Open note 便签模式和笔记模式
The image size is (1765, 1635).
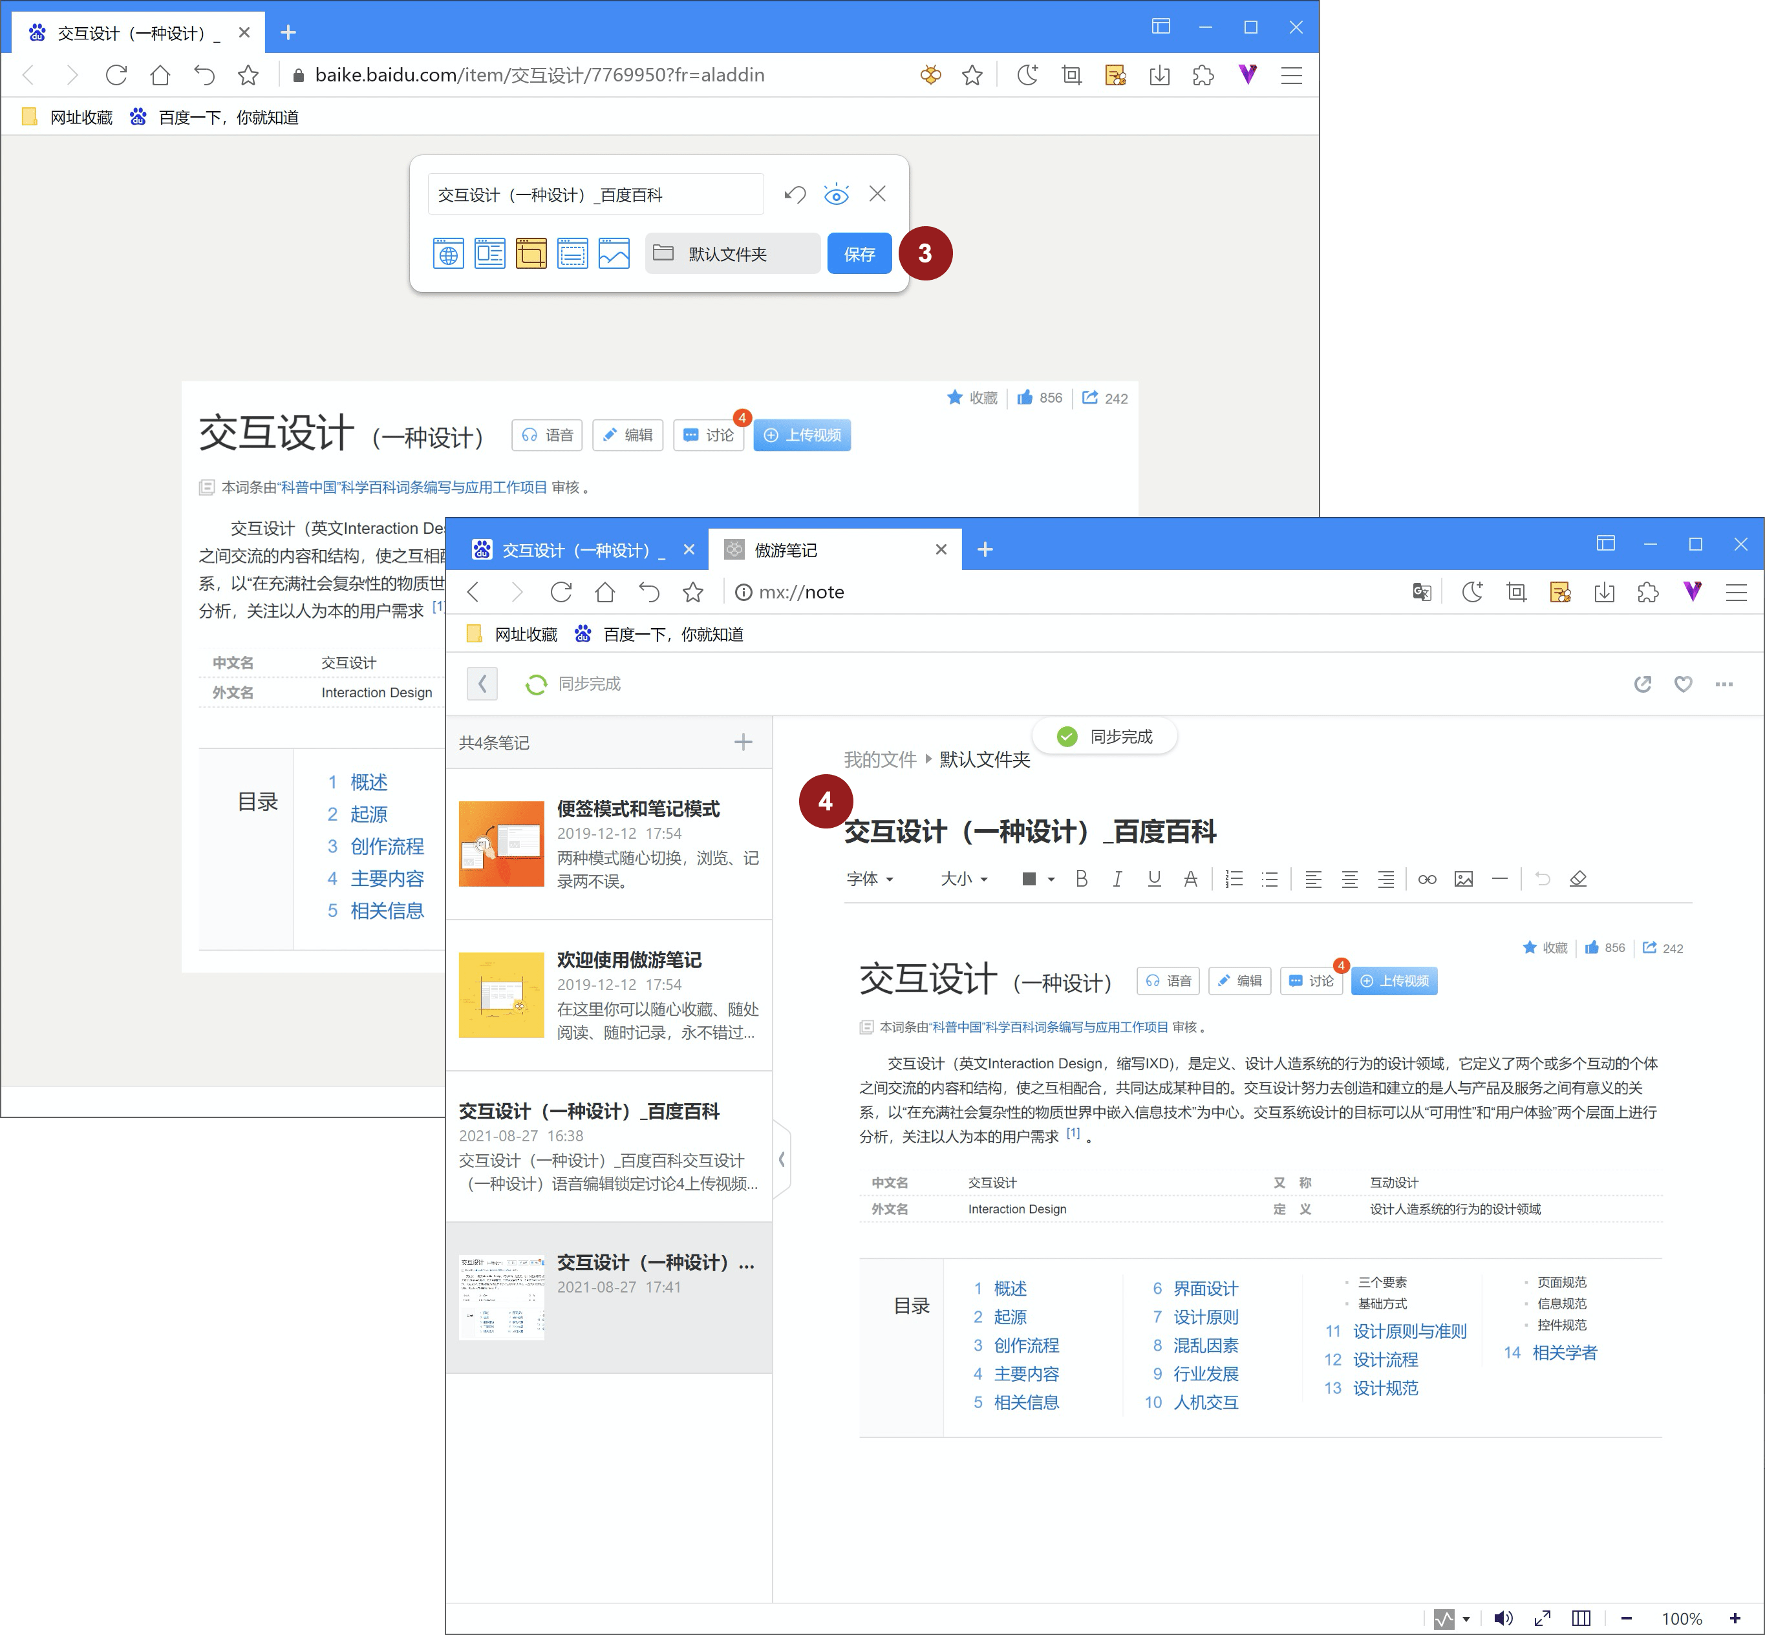pos(609,845)
